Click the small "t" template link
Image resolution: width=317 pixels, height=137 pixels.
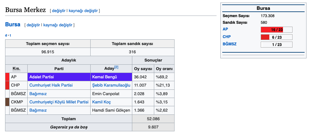click(10, 35)
